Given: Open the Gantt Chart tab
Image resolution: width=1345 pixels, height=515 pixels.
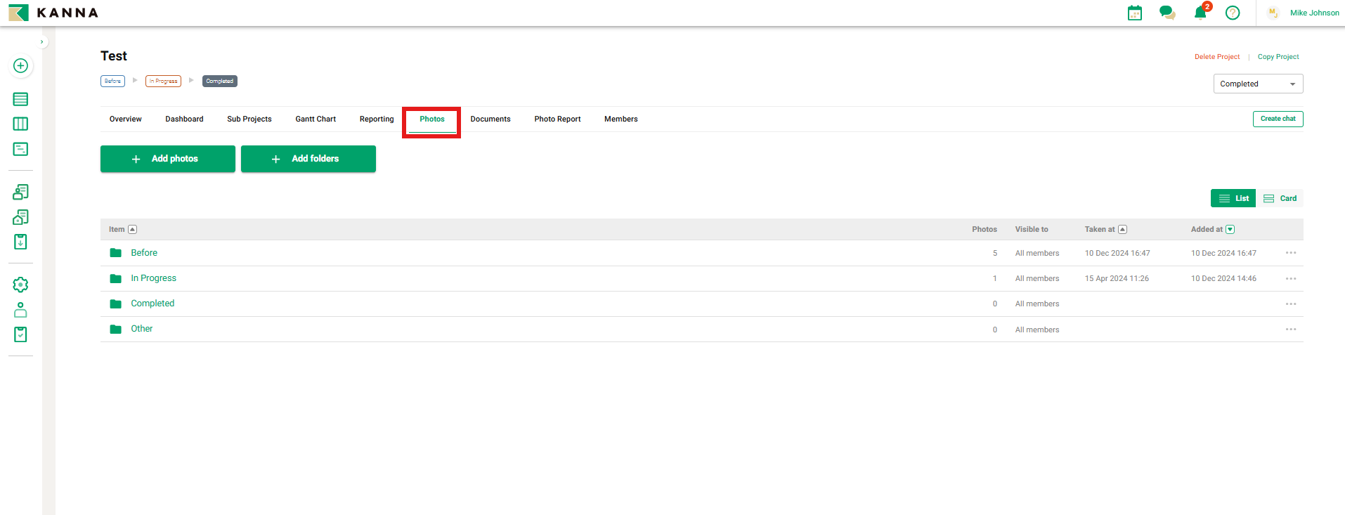Looking at the screenshot, I should pos(316,119).
